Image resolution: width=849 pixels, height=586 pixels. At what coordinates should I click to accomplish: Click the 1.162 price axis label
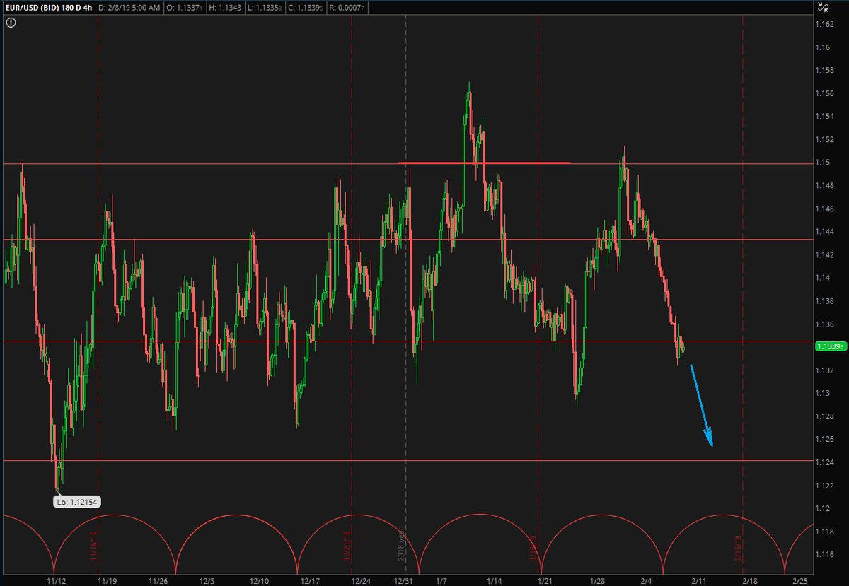coord(824,25)
